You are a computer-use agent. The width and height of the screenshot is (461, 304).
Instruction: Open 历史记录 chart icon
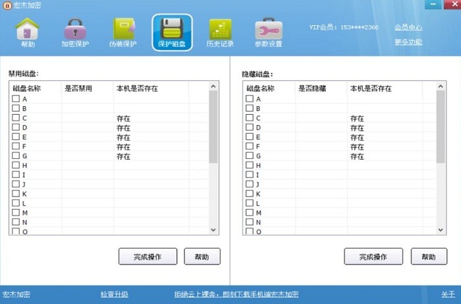(x=220, y=32)
